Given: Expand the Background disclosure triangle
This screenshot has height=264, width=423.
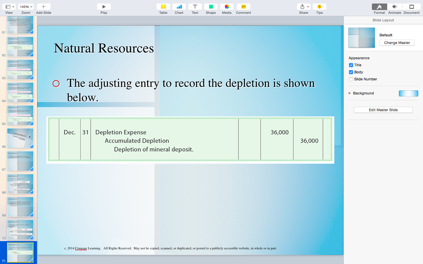Looking at the screenshot, I should [x=350, y=93].
